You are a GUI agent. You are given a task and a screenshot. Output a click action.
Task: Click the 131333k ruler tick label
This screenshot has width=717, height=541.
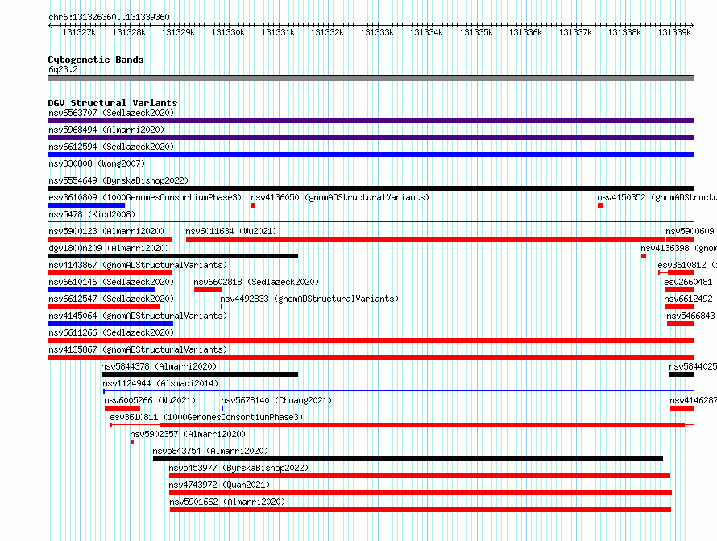tap(377, 32)
